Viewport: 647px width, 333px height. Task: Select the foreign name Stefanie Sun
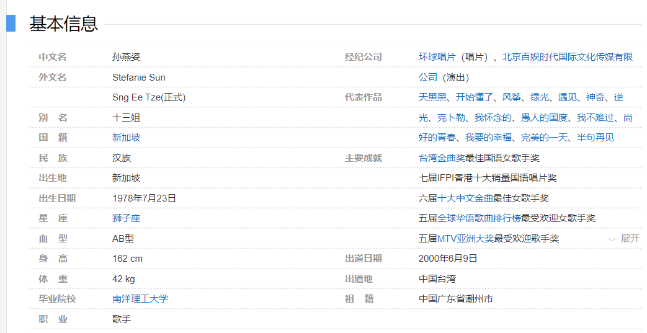tap(139, 77)
